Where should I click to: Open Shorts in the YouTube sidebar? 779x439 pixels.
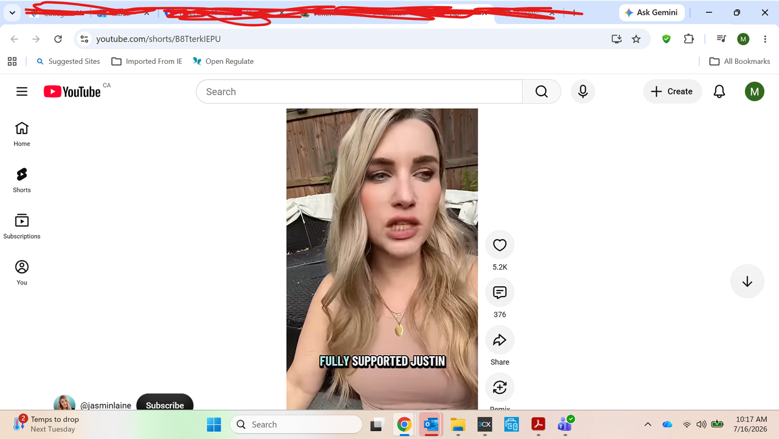[x=22, y=181]
